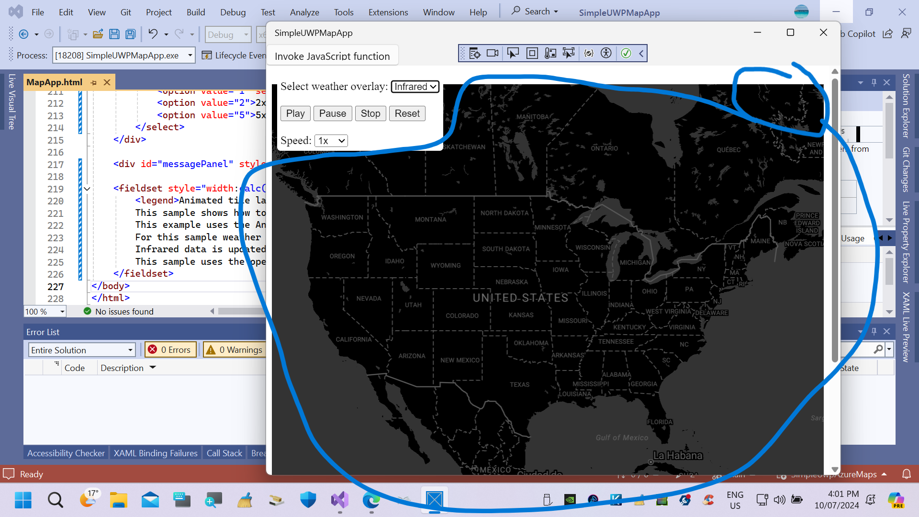
Task: Open XAML Live Preview side tab
Action: (906, 327)
